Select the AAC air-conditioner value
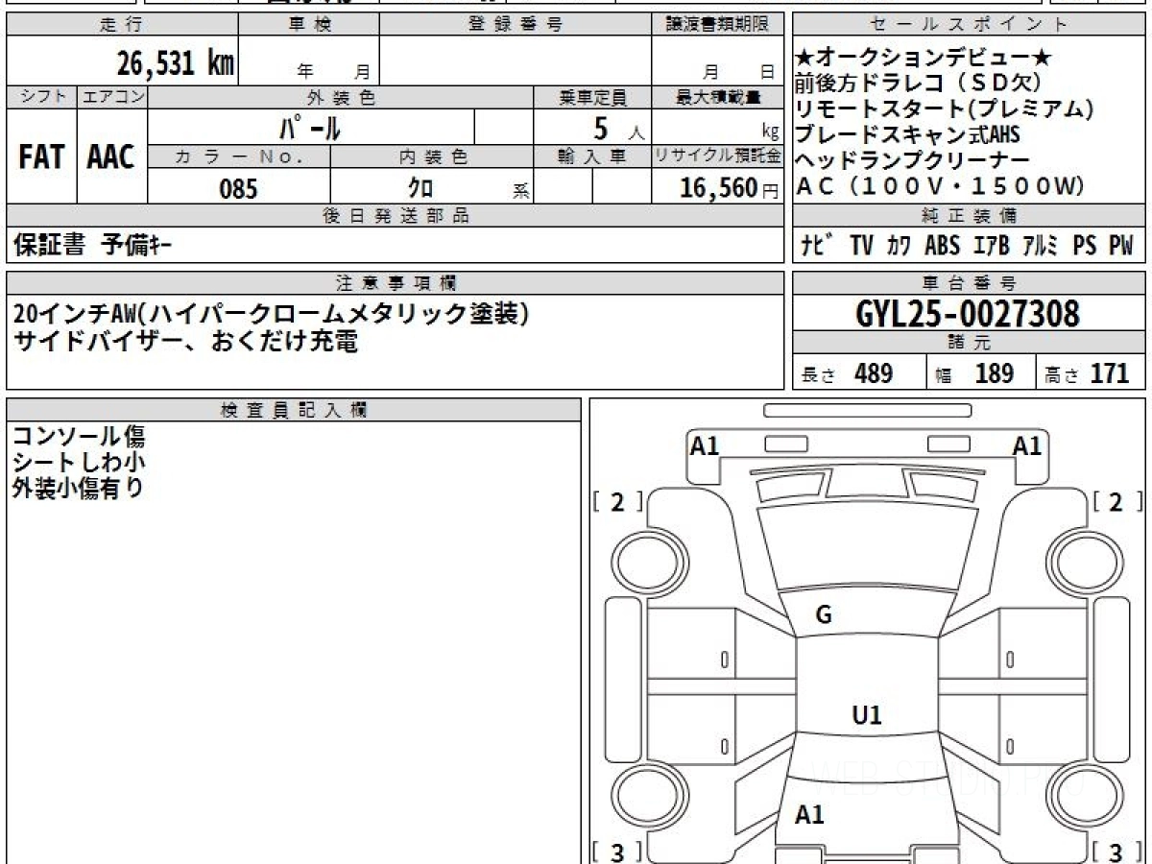The width and height of the screenshot is (1152, 864). pos(111,156)
